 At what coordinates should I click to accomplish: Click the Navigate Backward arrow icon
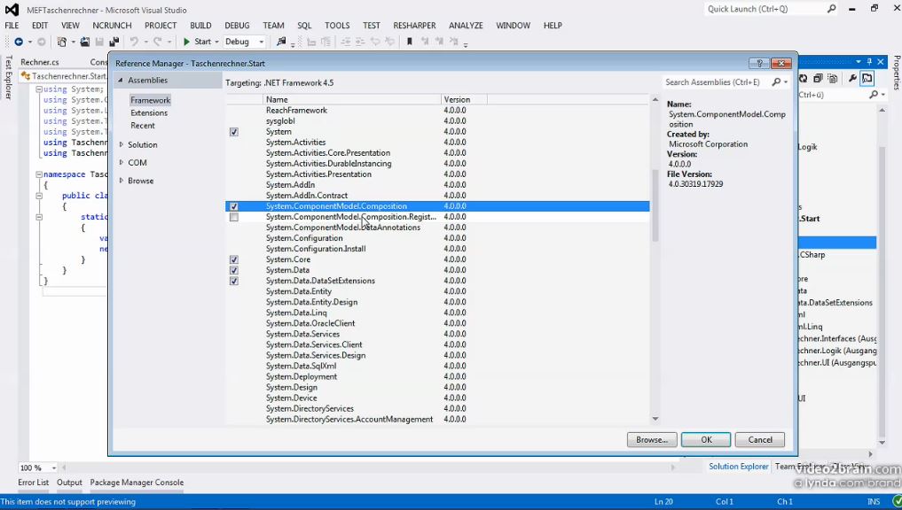click(19, 42)
